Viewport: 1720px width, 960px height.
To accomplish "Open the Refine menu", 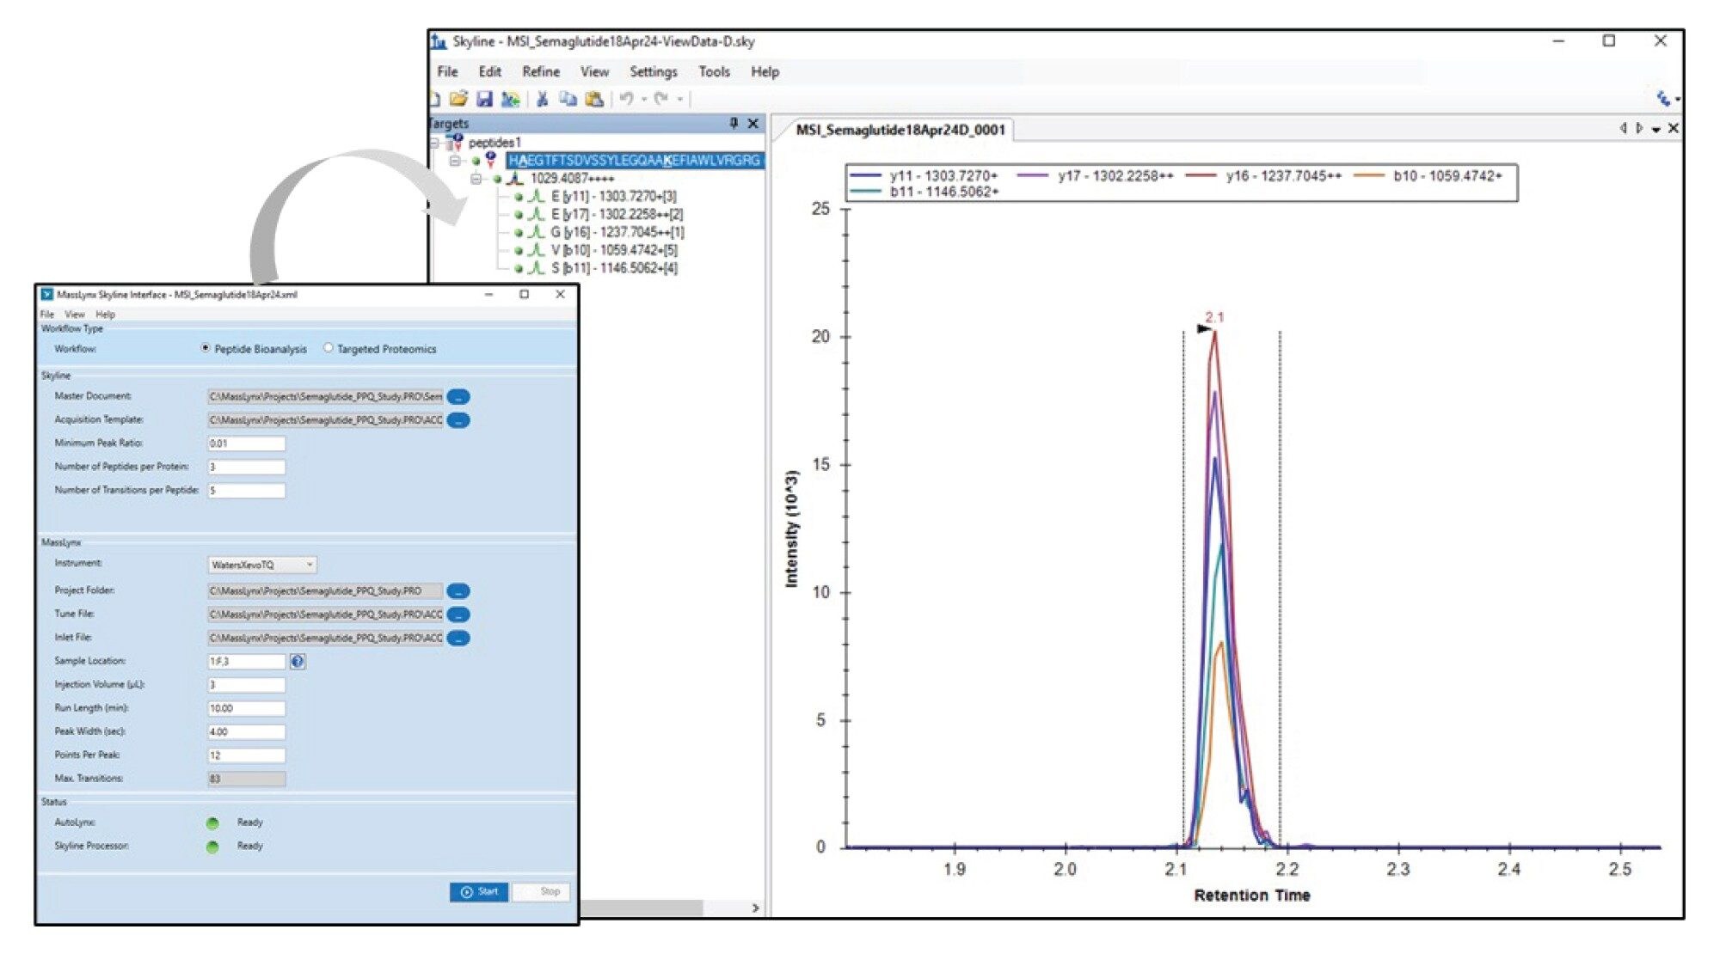I will coord(541,71).
